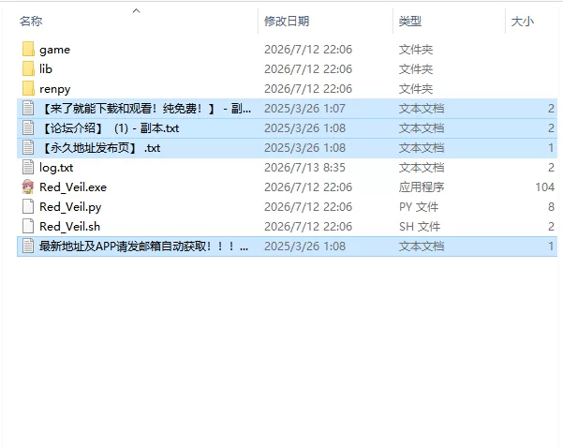Select the file name lib
The width and height of the screenshot is (563, 448).
pos(46,69)
